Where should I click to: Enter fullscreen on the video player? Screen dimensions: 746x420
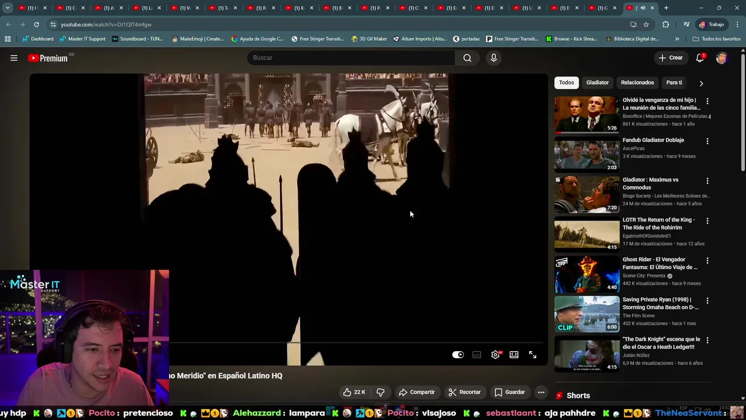tap(533, 355)
